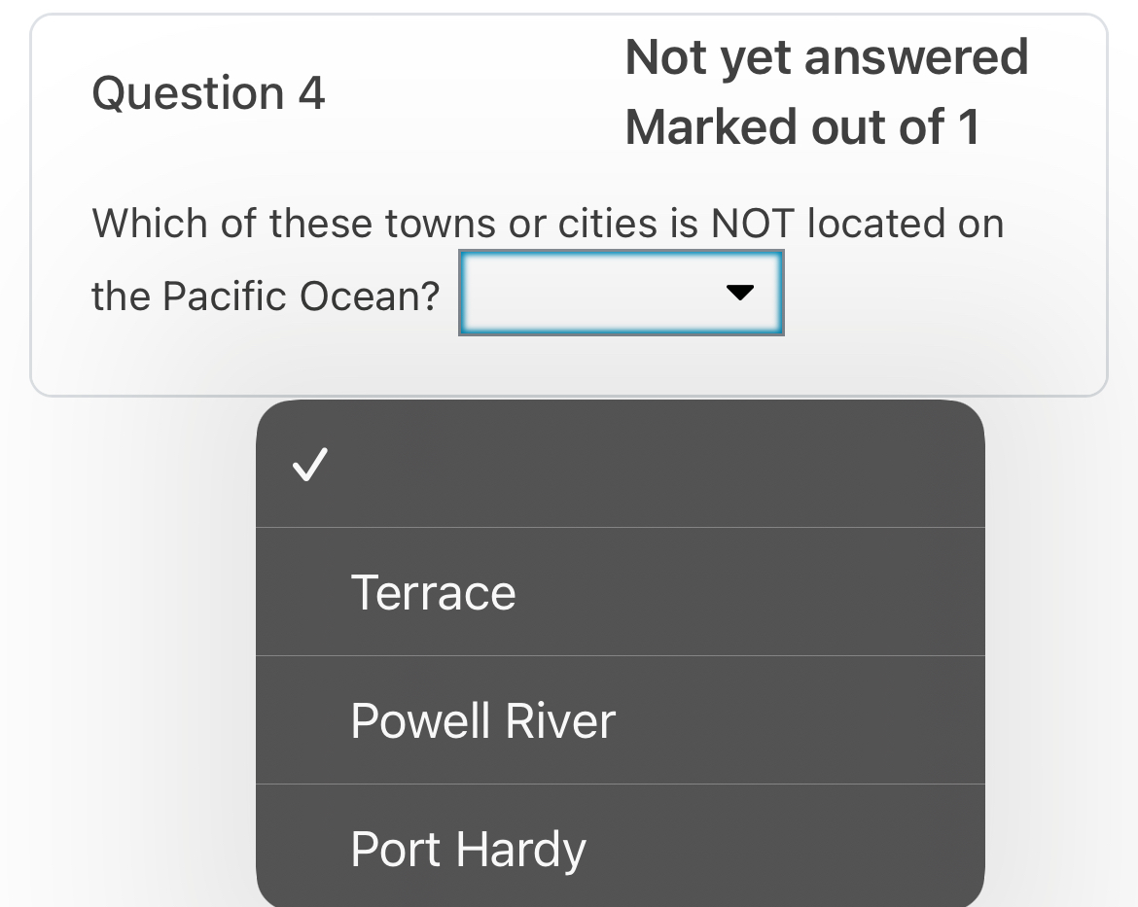This screenshot has width=1138, height=907.
Task: Click the dropdown's black disclosure arrow
Action: (740, 292)
